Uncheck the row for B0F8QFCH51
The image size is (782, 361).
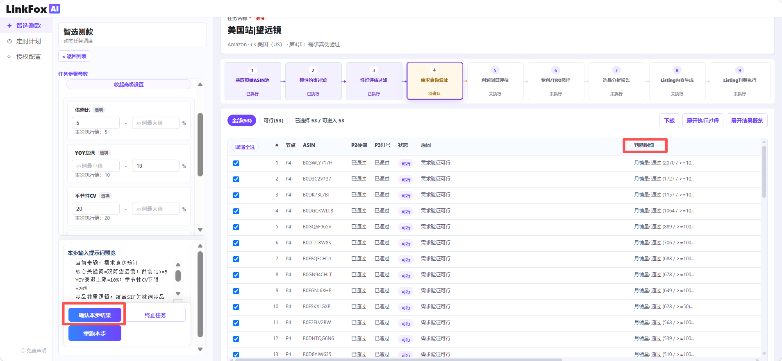click(236, 259)
